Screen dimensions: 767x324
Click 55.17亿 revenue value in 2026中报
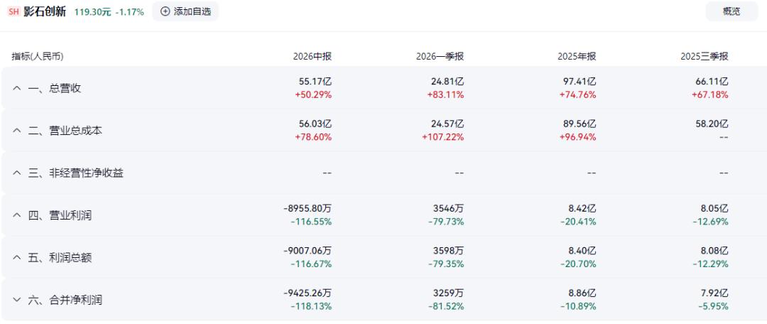pyautogui.click(x=315, y=82)
